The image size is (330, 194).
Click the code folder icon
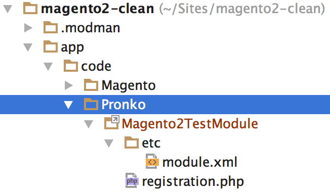pyautogui.click(x=71, y=66)
